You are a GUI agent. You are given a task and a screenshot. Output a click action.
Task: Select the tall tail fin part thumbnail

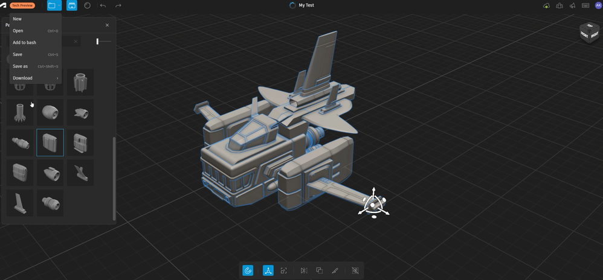(20, 203)
